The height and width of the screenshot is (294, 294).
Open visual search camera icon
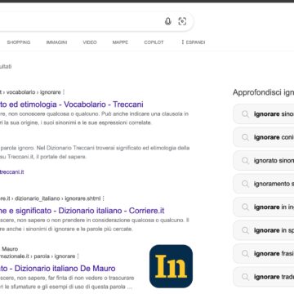(182, 21)
